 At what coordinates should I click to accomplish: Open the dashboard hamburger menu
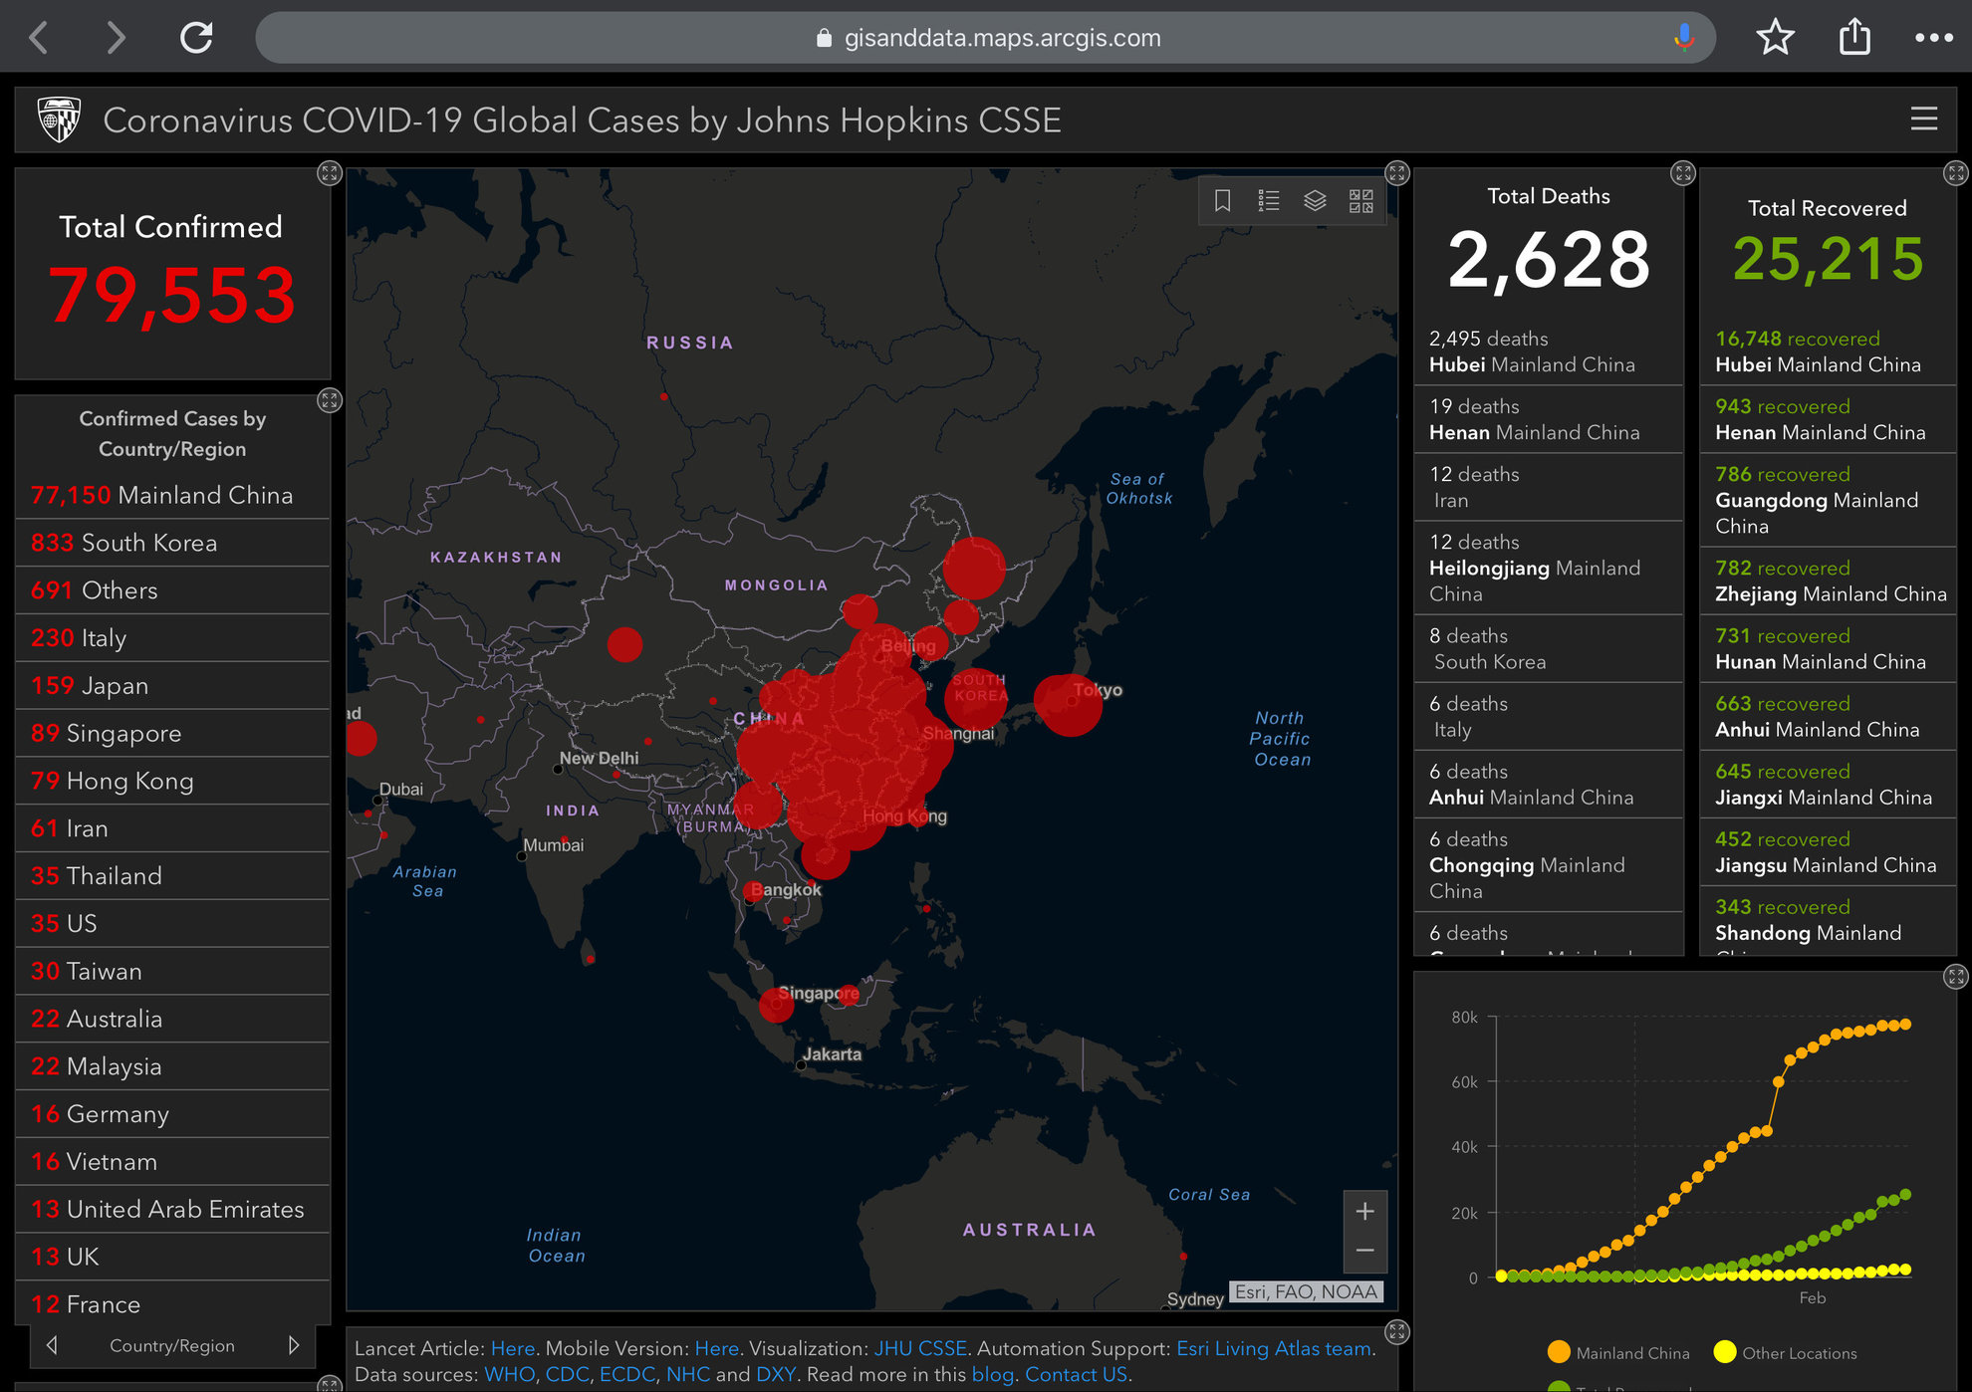(x=1923, y=119)
